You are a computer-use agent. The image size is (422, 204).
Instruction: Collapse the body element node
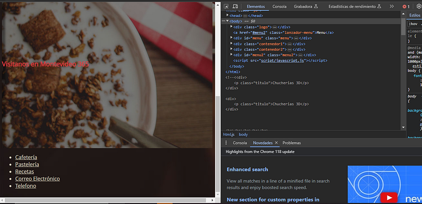pos(227,21)
